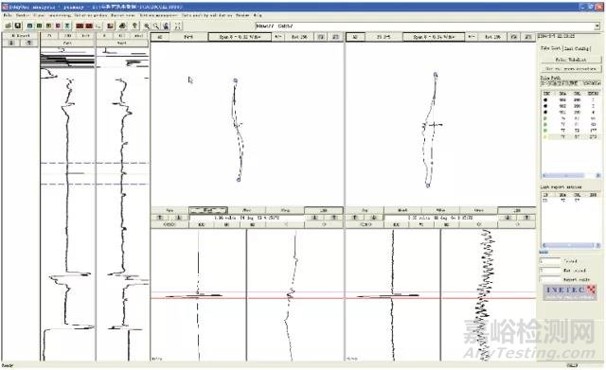Switch to the second tab in right panel
This screenshot has height=370, width=606.
(x=577, y=48)
